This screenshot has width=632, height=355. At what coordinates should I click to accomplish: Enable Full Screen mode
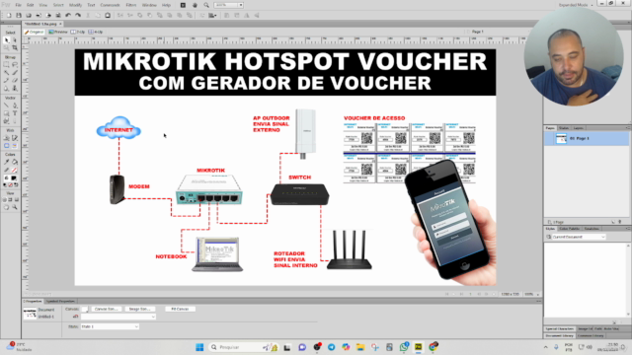(x=17, y=199)
